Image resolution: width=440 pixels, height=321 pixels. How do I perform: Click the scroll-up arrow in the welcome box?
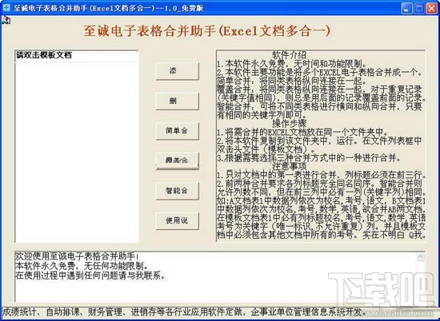pyautogui.click(x=420, y=256)
